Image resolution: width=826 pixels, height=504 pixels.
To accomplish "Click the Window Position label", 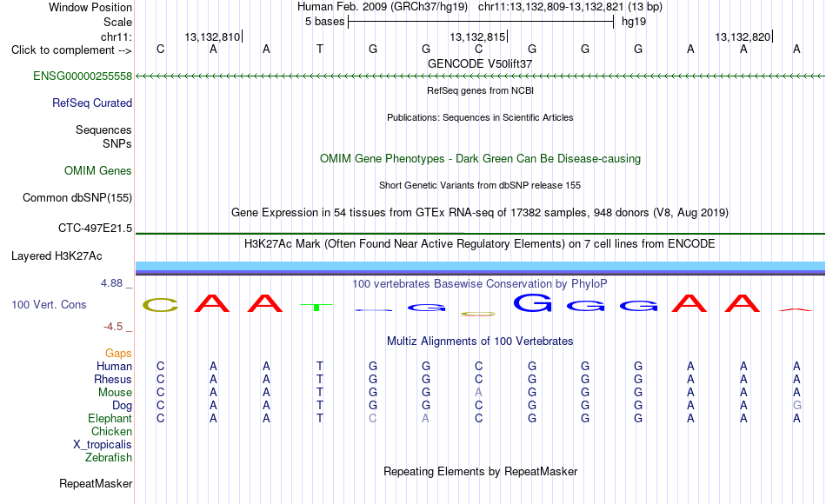I will [x=90, y=7].
